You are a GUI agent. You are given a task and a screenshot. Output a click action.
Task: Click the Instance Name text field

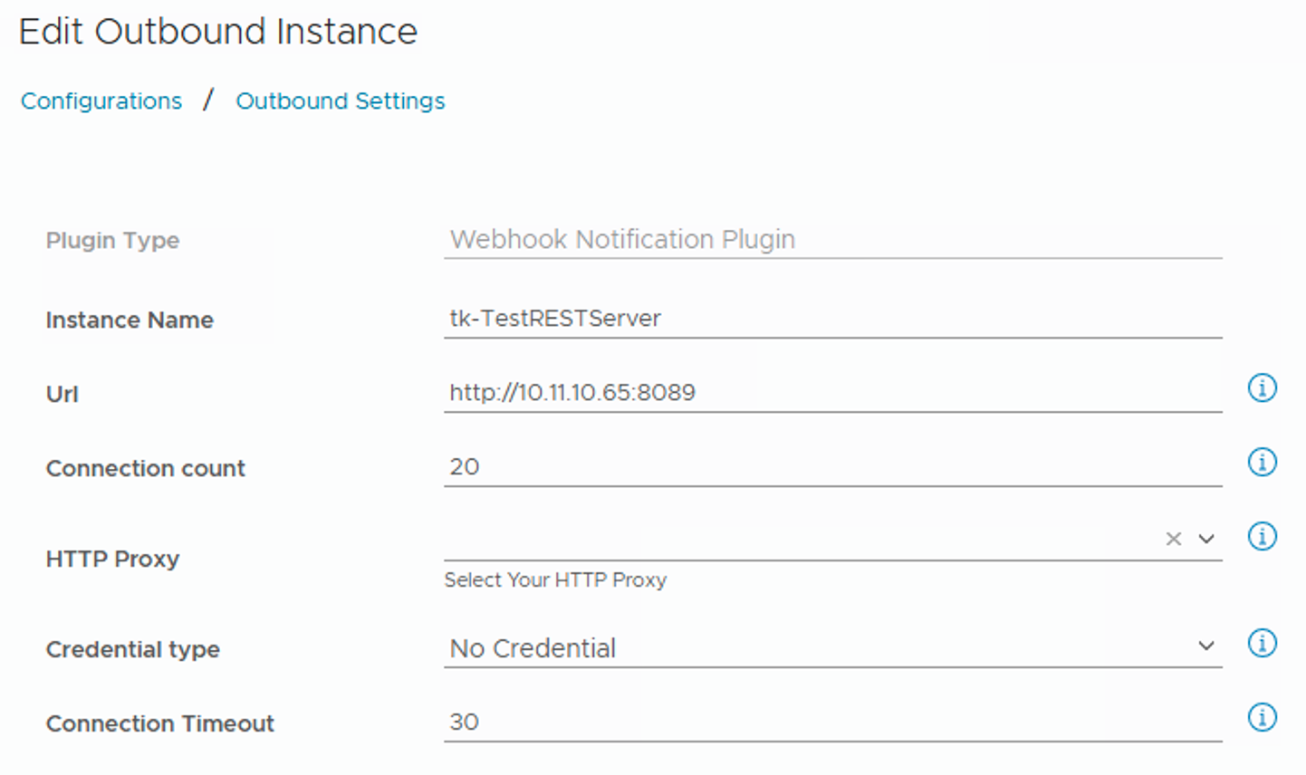[831, 319]
